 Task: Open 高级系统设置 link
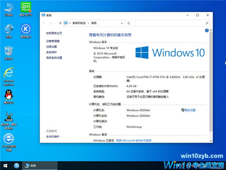[54, 58]
